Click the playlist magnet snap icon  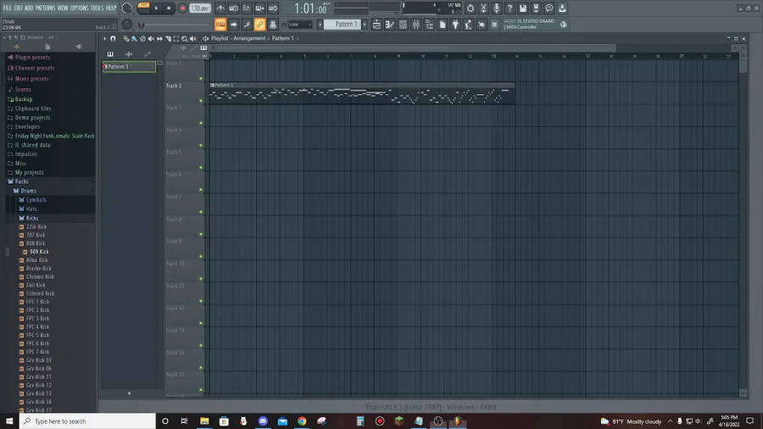113,38
